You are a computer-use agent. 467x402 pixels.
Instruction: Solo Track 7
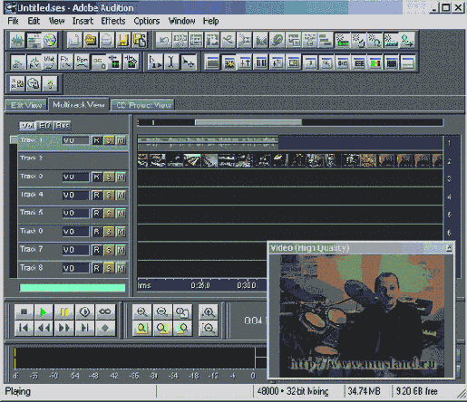pyautogui.click(x=109, y=250)
